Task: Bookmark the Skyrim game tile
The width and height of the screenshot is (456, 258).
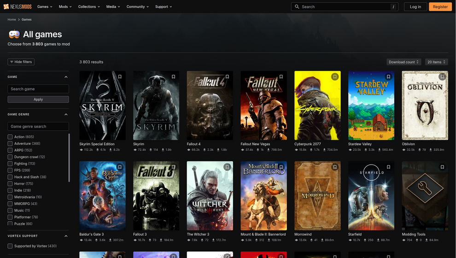Action: 173,77
